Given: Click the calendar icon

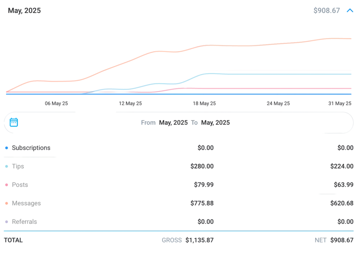Looking at the screenshot, I should coord(14,122).
